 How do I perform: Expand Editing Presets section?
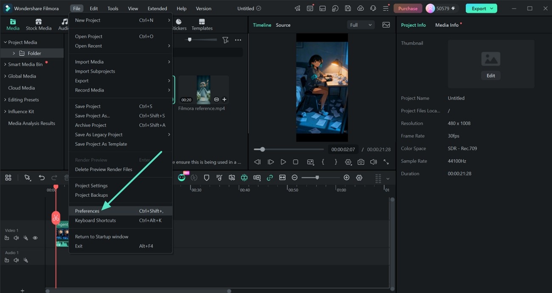[x=6, y=100]
